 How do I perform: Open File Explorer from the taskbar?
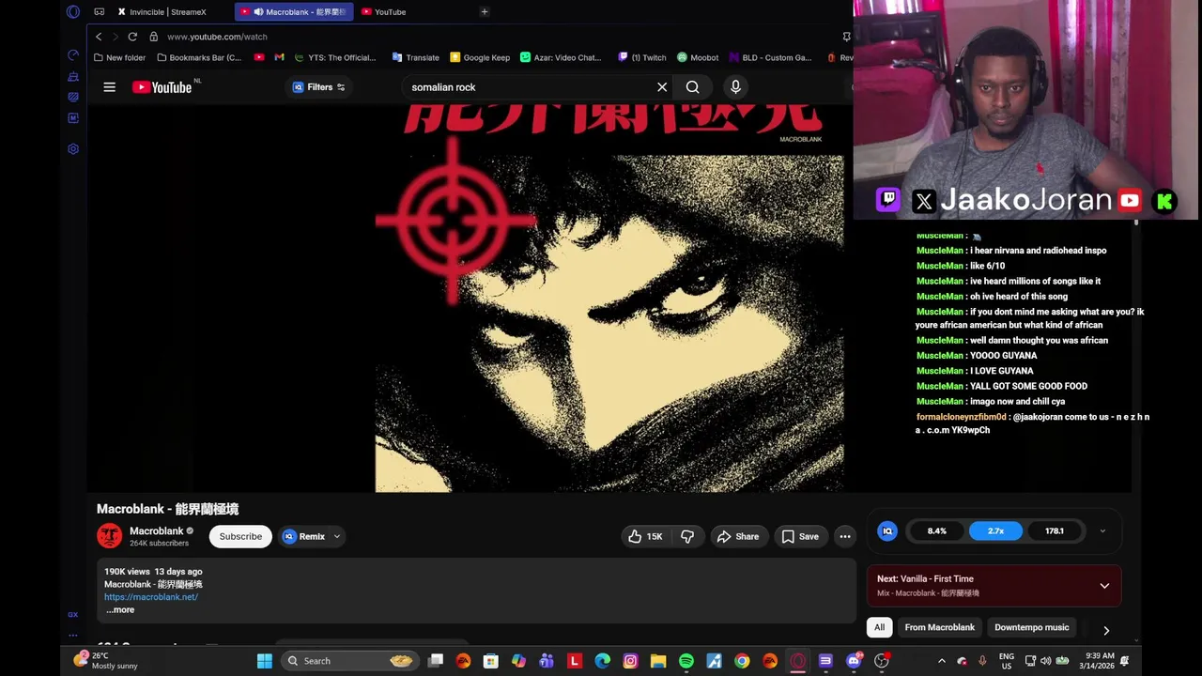[x=658, y=661]
